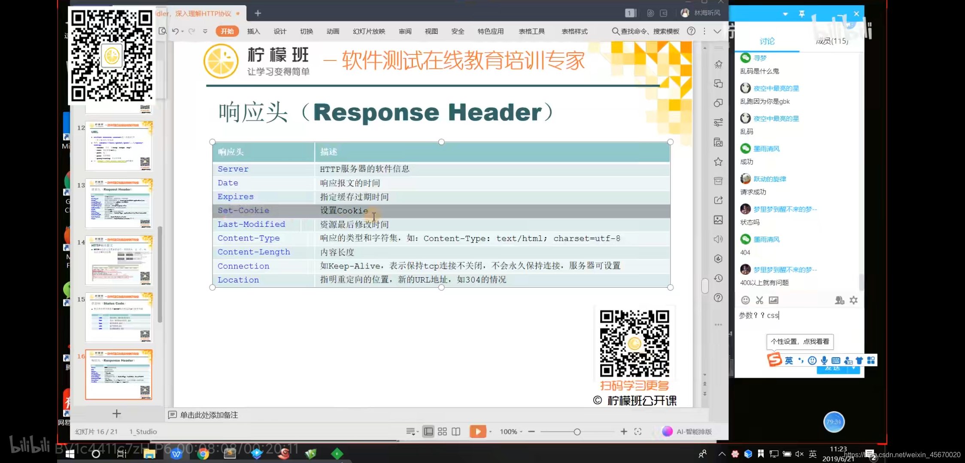Toggle Sogou input microphone icon

click(x=824, y=360)
